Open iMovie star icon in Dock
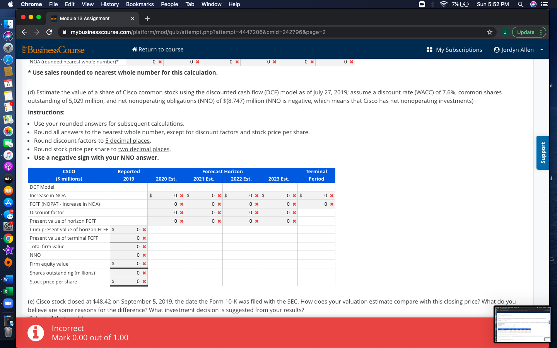This screenshot has height=348, width=557. (x=8, y=250)
